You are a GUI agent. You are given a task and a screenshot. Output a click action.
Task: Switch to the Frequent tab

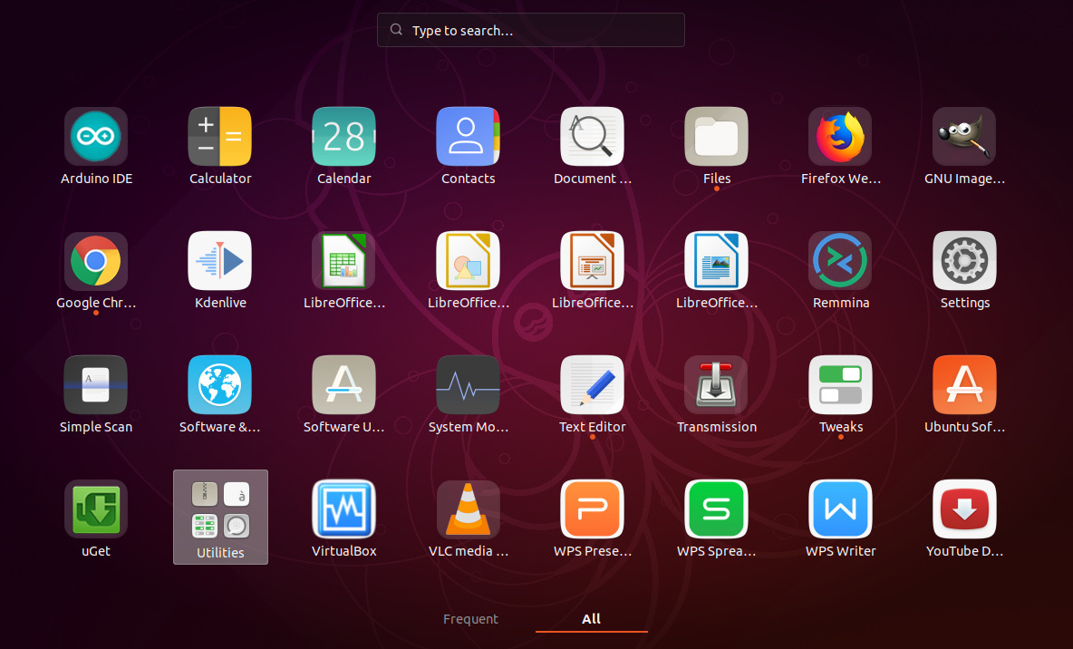(x=470, y=619)
